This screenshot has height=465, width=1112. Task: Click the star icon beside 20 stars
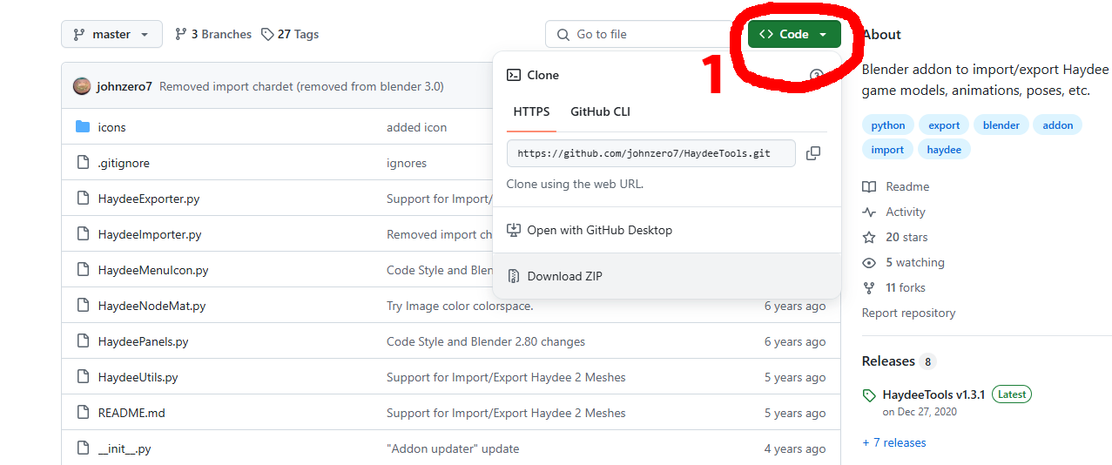tap(869, 238)
